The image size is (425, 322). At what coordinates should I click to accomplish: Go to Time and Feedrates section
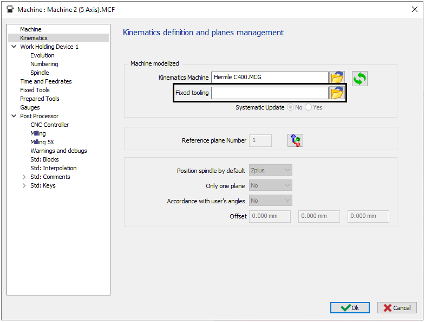pos(46,81)
